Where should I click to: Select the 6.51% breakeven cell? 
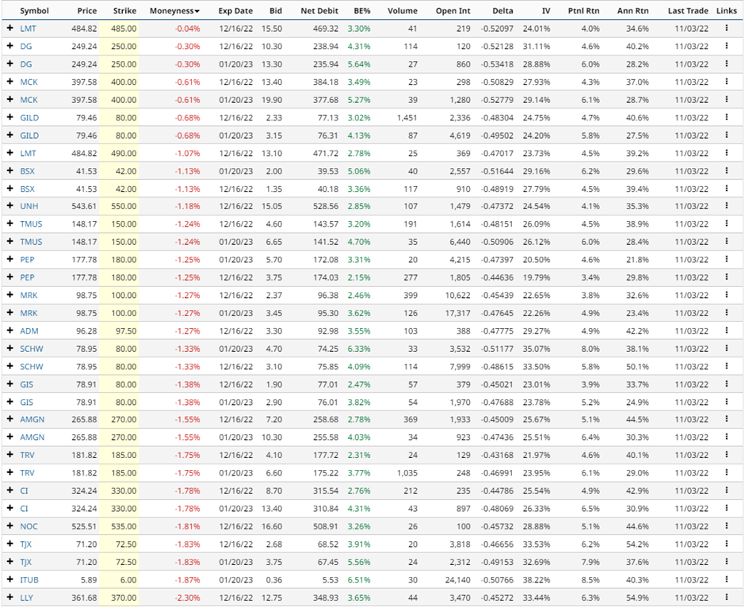(359, 579)
